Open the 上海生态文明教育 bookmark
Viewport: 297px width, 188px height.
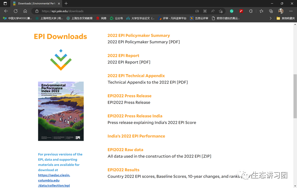80,18
